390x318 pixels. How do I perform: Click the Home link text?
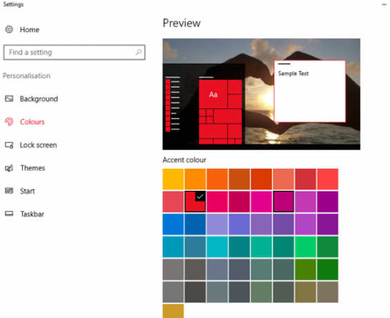[30, 30]
